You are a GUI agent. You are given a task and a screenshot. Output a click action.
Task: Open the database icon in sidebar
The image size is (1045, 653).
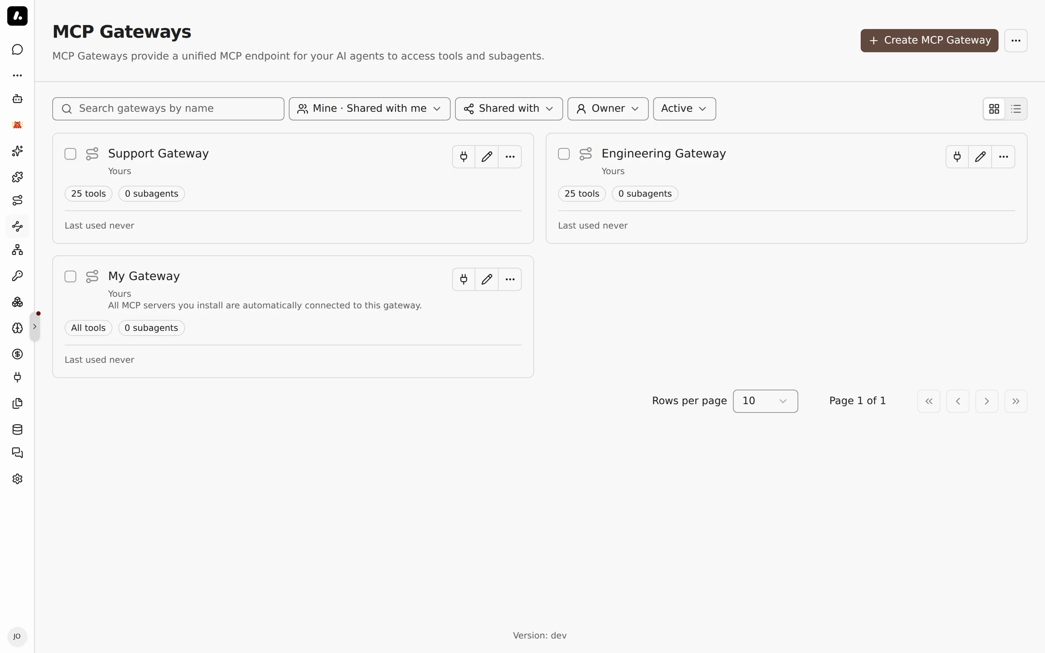17,429
